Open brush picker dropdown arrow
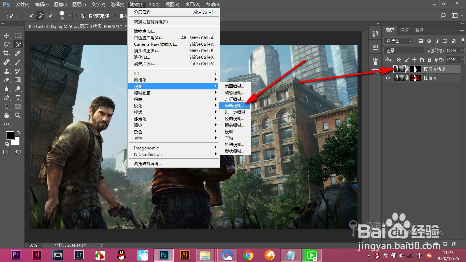This screenshot has height=262, width=466. coord(69,15)
